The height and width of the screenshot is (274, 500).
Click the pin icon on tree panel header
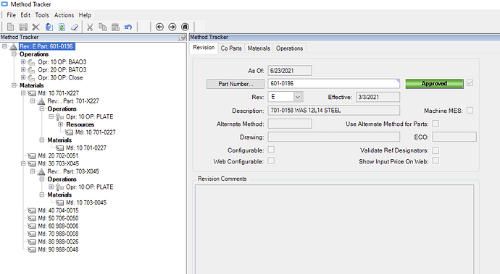[182, 38]
